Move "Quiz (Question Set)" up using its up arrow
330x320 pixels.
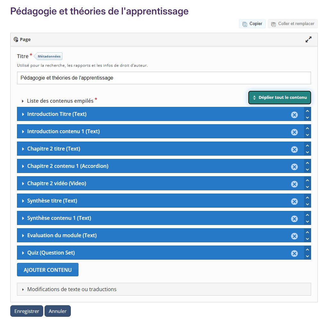click(x=307, y=249)
